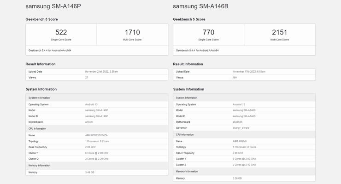Click the views count '27'
341x184 pixels.
[x=87, y=77]
